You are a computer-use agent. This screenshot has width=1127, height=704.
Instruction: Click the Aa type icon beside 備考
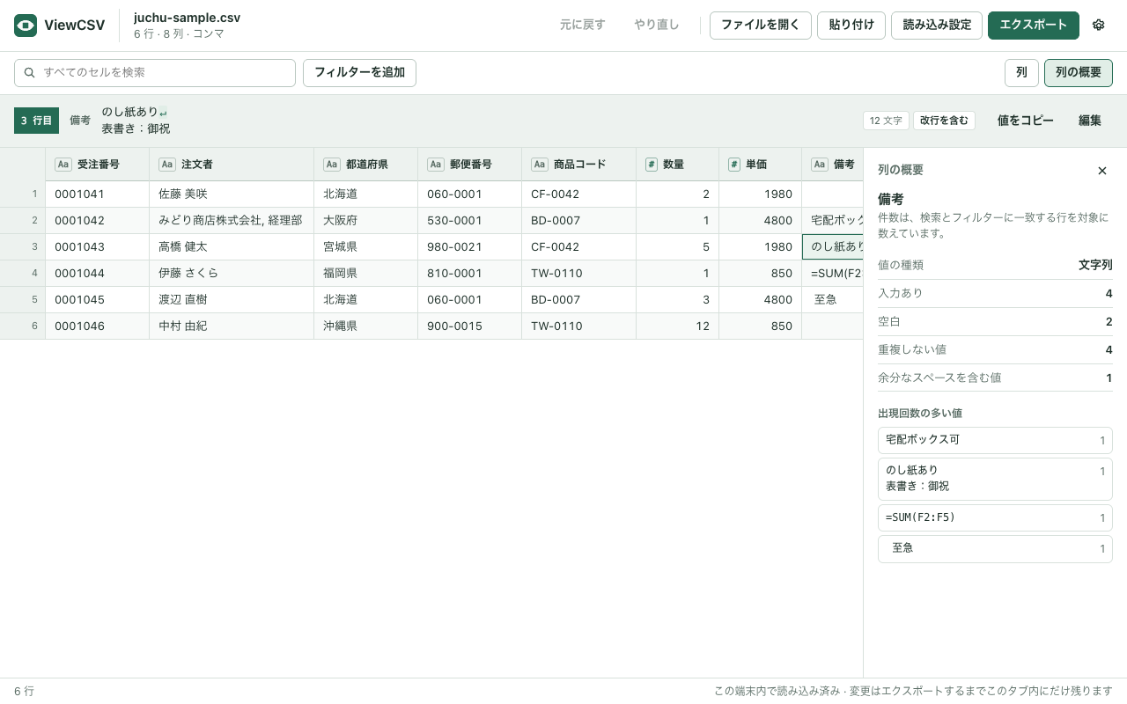820,165
